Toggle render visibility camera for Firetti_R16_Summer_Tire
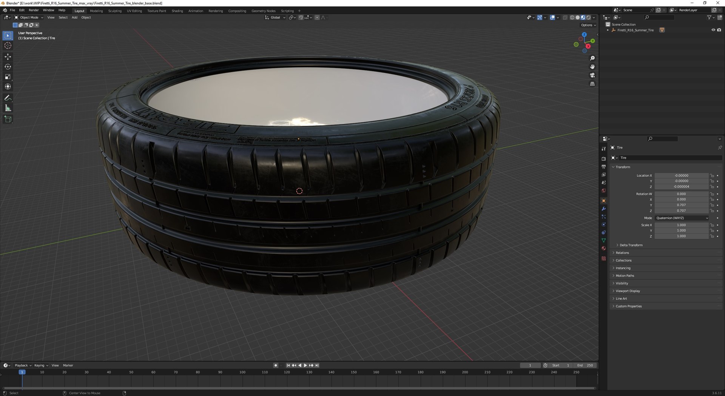This screenshot has width=725, height=396. coord(719,30)
